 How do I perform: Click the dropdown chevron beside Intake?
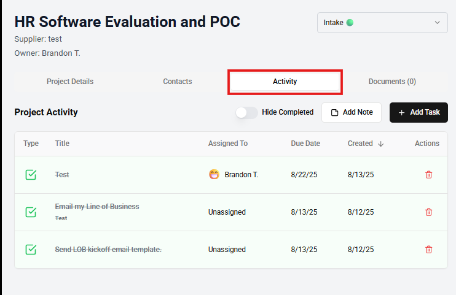click(x=437, y=23)
